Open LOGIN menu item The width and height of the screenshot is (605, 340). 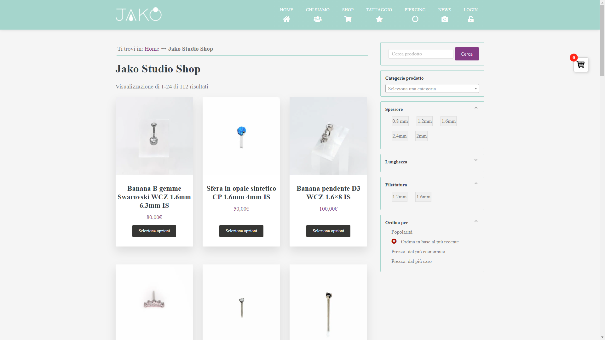[470, 10]
